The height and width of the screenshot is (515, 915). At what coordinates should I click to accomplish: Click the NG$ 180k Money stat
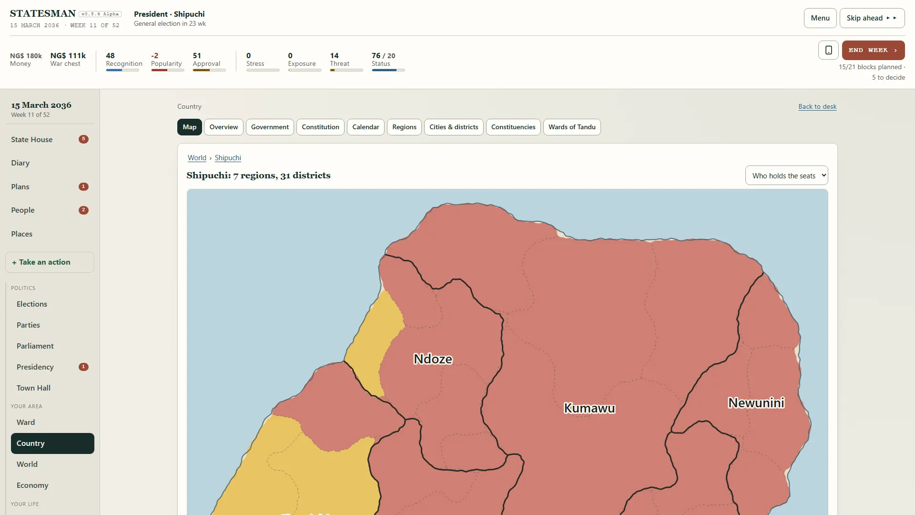(x=26, y=60)
